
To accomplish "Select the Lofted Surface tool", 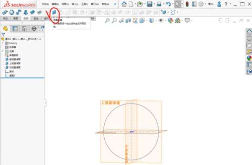I will [26, 12].
